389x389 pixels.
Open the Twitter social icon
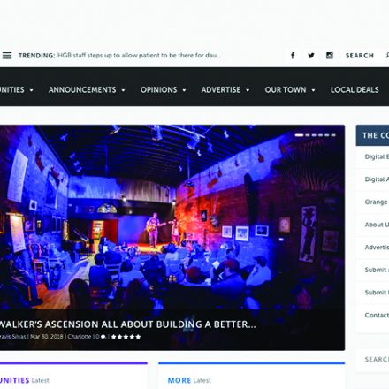coord(311,56)
